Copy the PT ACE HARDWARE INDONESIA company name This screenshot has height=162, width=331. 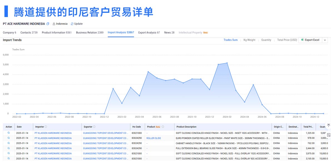(x=48, y=24)
